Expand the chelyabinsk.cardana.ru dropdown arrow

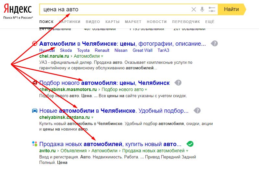[92, 118]
